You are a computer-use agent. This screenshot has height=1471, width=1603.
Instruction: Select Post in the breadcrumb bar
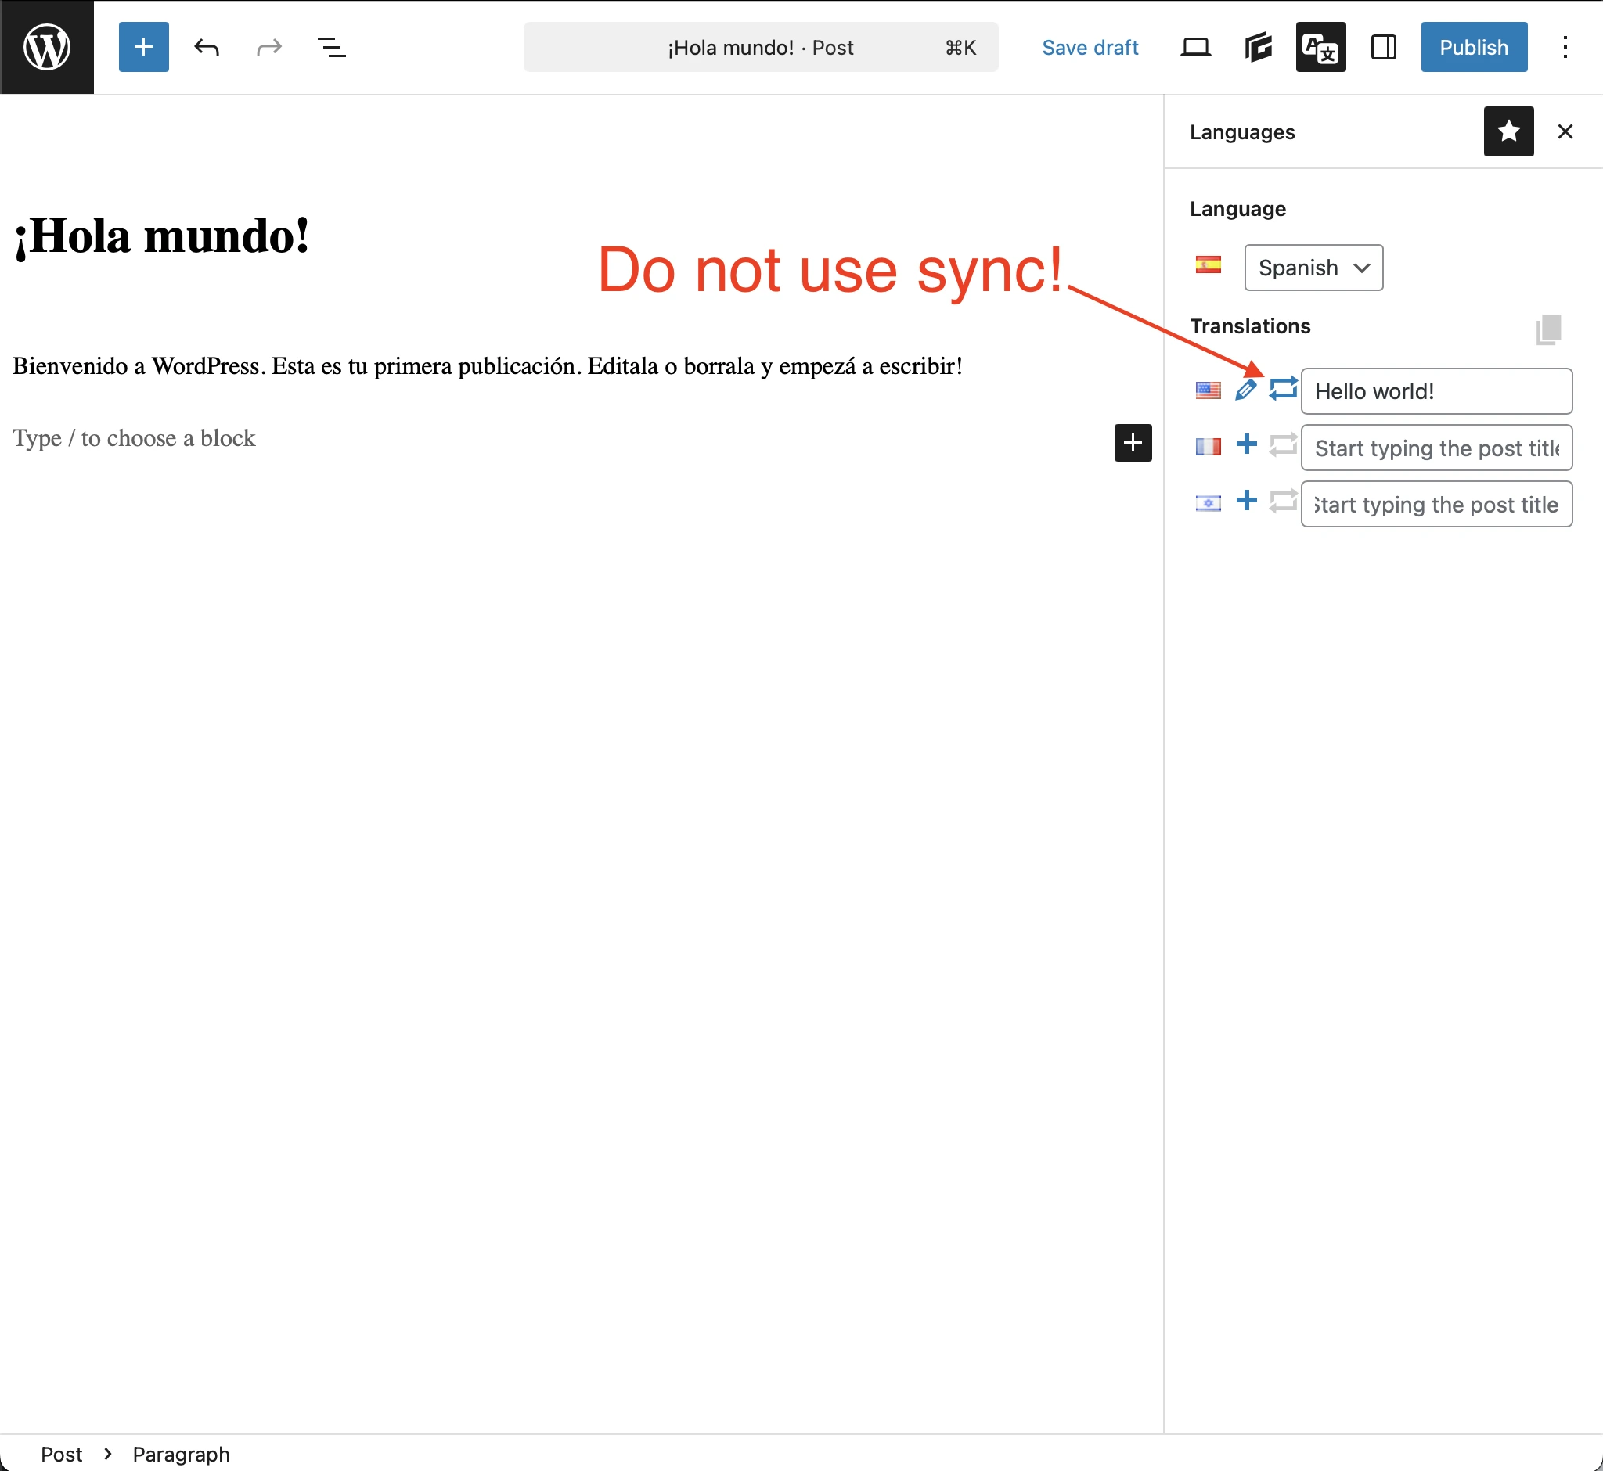click(x=62, y=1454)
